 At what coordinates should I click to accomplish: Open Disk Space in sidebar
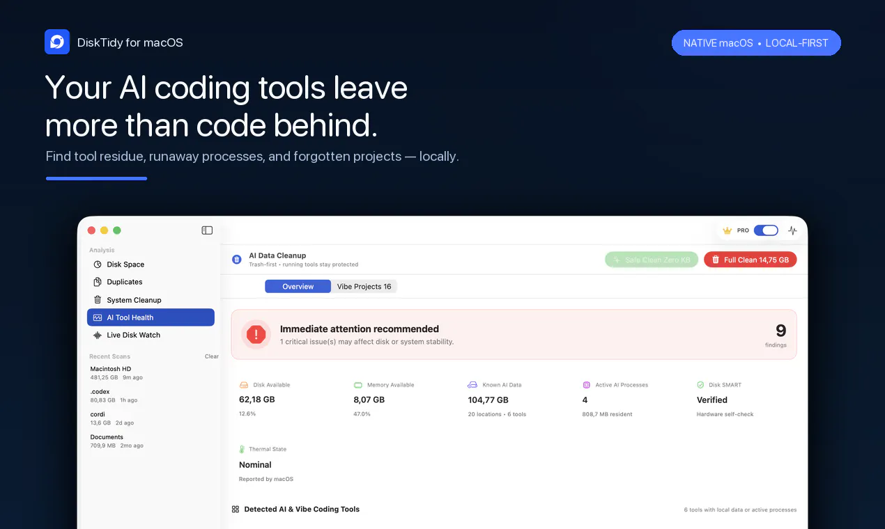[151, 264]
